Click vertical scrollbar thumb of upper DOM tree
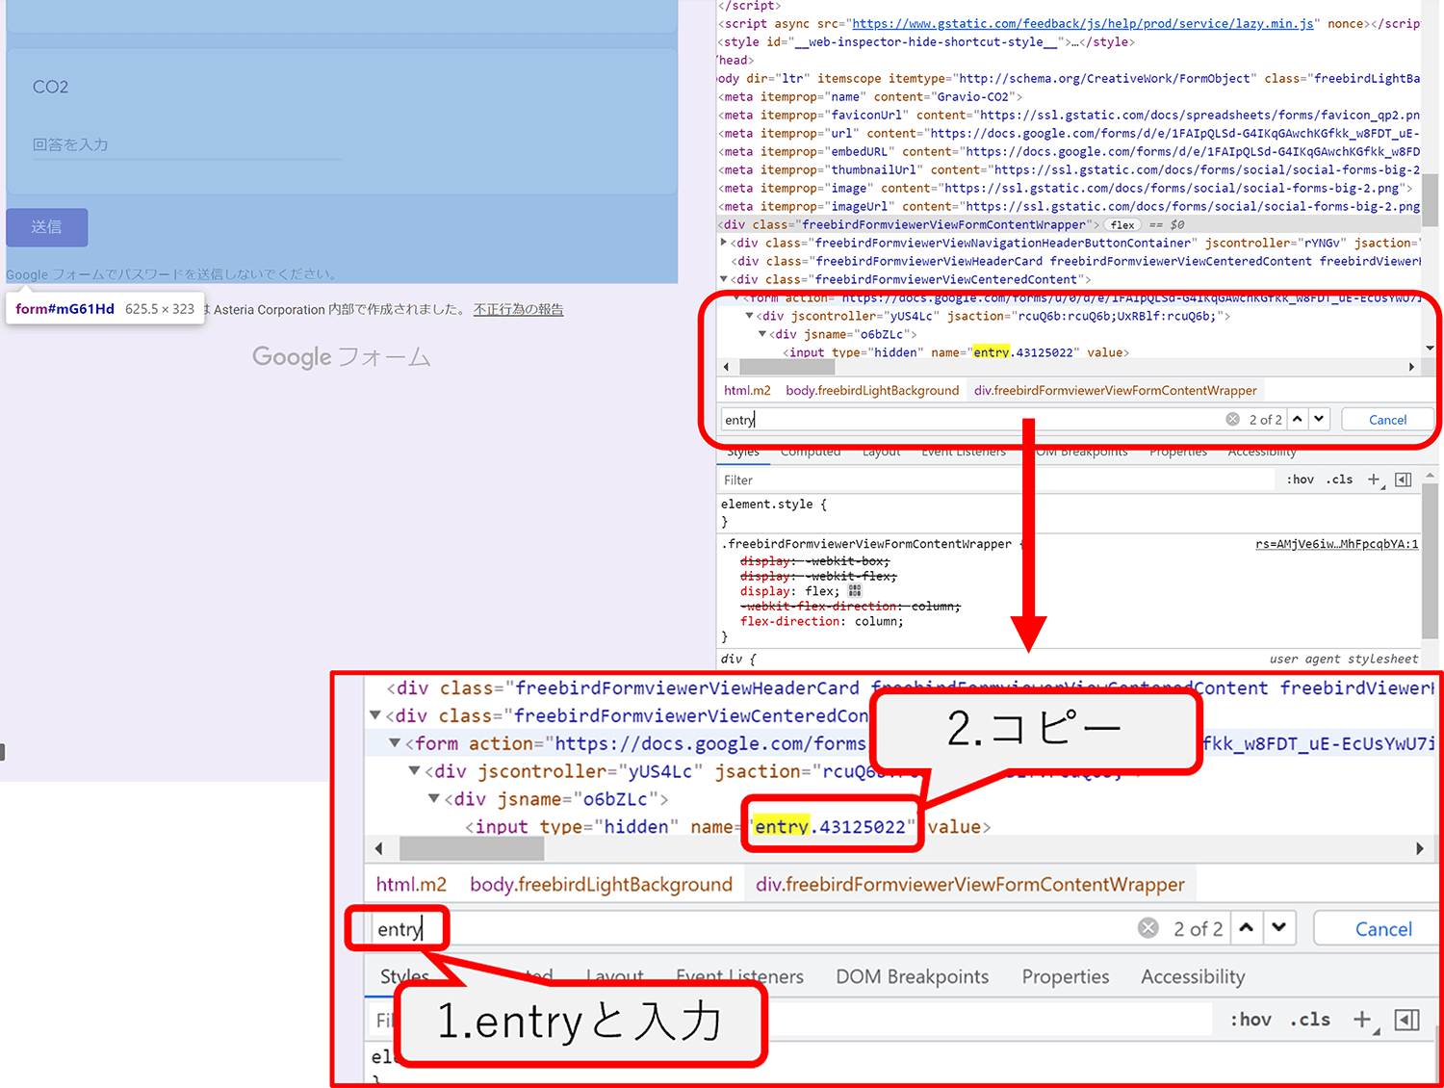 tap(1430, 201)
